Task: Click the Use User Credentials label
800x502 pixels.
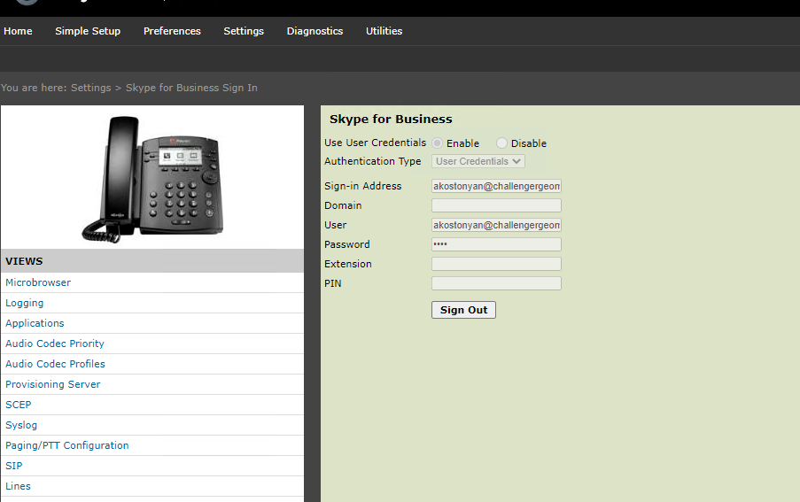Action: click(375, 143)
